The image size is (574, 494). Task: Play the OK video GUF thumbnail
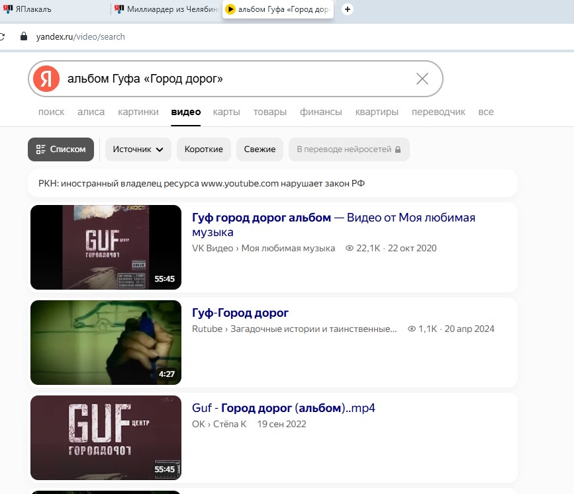click(x=106, y=438)
